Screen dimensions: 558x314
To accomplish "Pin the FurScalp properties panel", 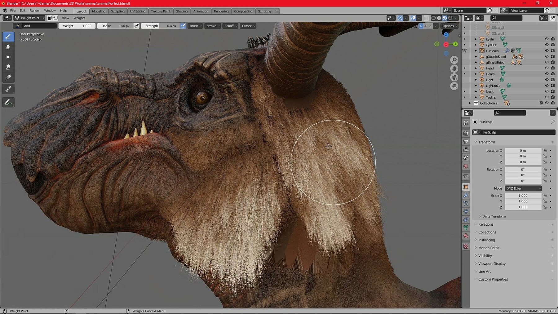I will pyautogui.click(x=553, y=122).
